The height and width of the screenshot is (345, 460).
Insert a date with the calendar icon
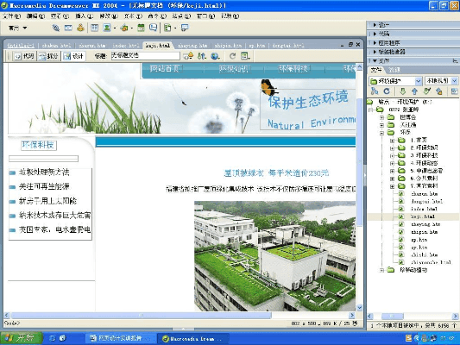141,28
